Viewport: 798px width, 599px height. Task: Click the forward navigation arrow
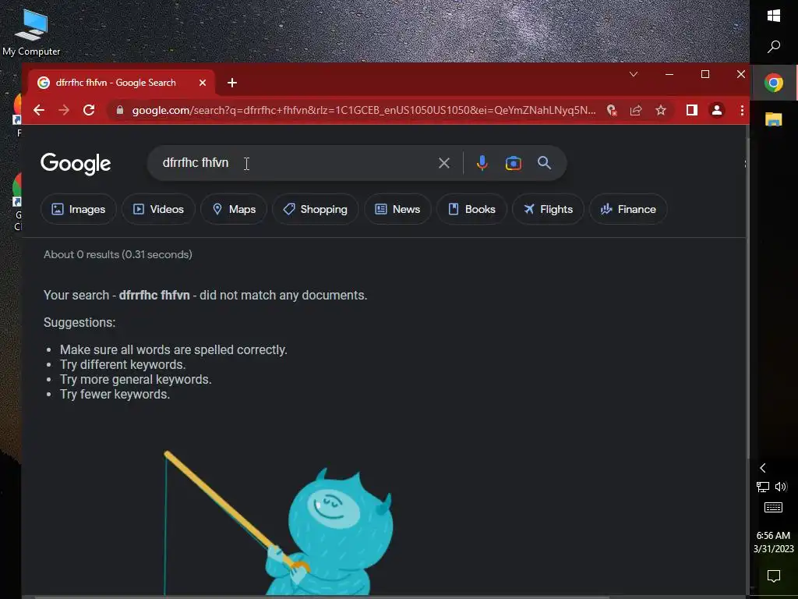tap(64, 110)
